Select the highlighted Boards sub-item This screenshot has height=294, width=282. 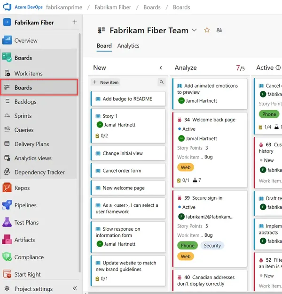coord(39,87)
